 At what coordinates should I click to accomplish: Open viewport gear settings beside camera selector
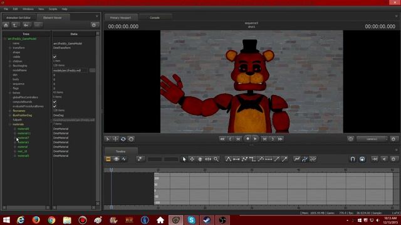pyautogui.click(x=393, y=139)
